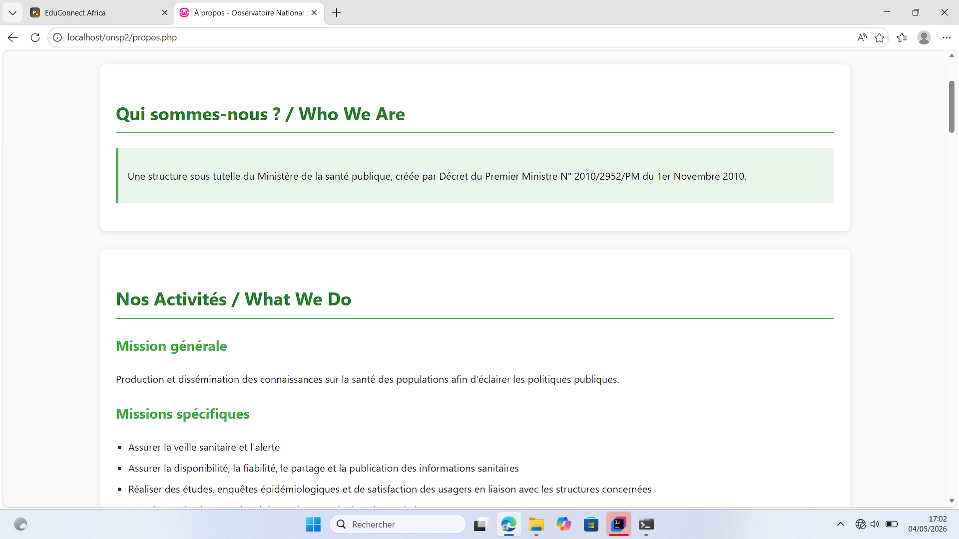Open Microsoft Store from the taskbar

[591, 525]
